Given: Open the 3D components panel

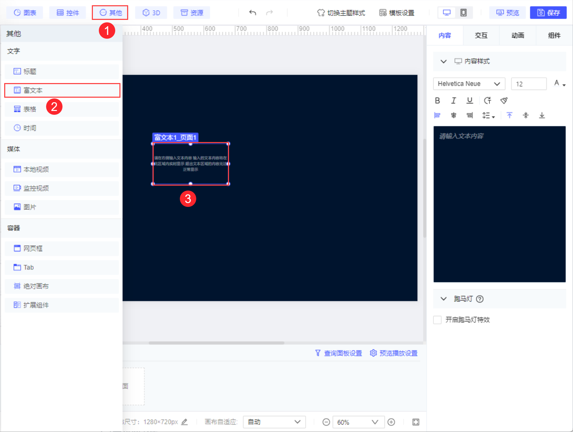Looking at the screenshot, I should pyautogui.click(x=151, y=13).
